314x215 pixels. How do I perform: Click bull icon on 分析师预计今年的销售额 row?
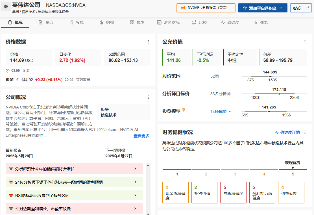11,169
